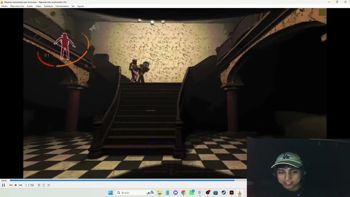Open Discord from the taskbar
This screenshot has width=350, height=197.
(x=176, y=193)
